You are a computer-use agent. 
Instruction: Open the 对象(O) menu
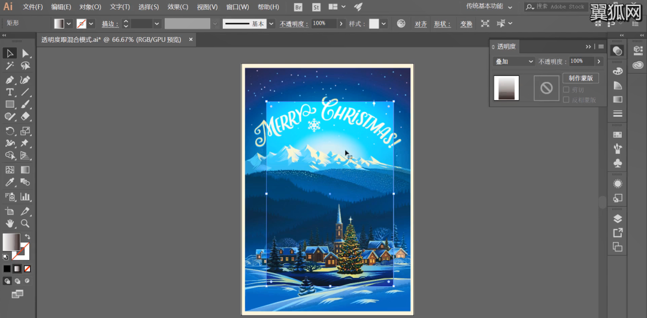[90, 7]
